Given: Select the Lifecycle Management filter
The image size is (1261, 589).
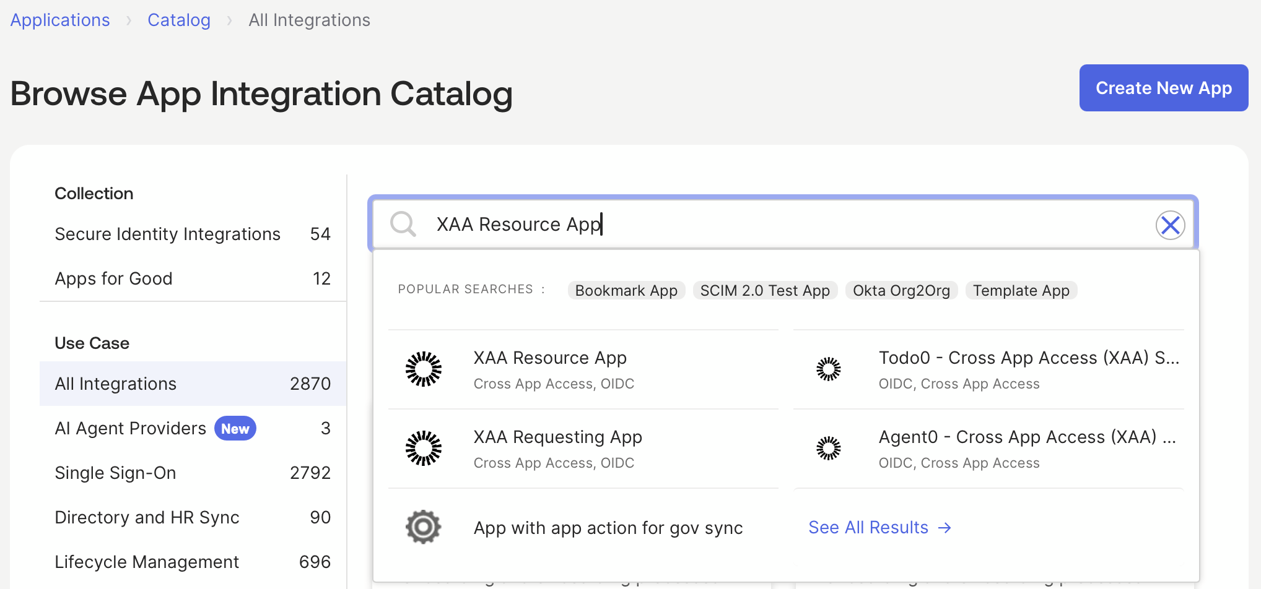Looking at the screenshot, I should coord(193,562).
